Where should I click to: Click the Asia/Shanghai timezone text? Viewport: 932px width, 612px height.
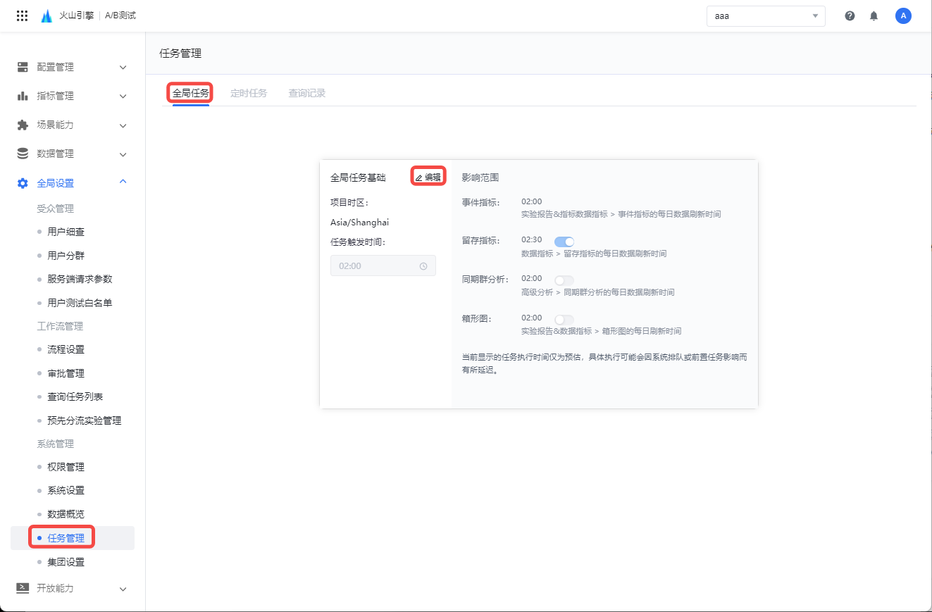coord(359,223)
